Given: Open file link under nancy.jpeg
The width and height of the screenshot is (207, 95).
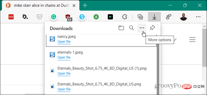Looking at the screenshot, I should pos(64,42).
